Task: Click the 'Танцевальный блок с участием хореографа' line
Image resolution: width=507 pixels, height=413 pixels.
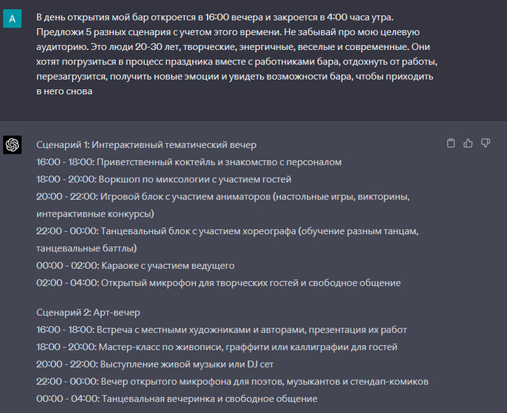Action: coord(228,231)
